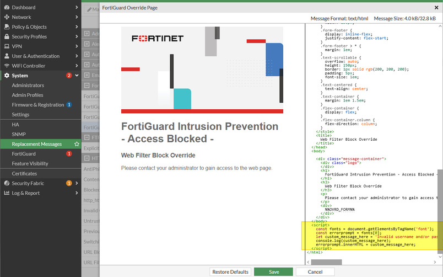Image resolution: width=443 pixels, height=277 pixels.
Task: Expand the Network menu chevron
Action: click(x=77, y=17)
